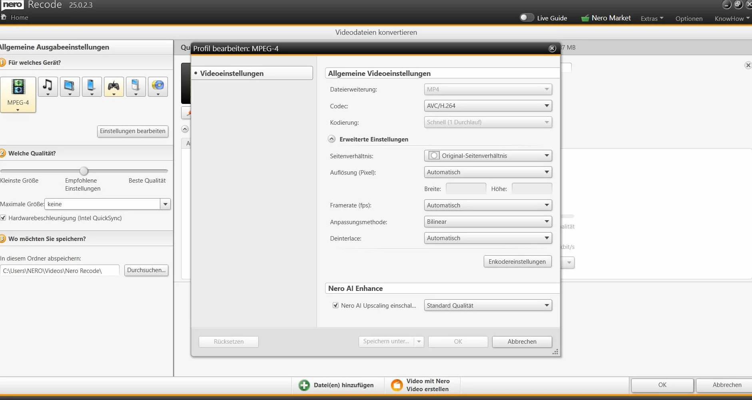Viewport: 752px width, 400px height.
Task: Click Abbrechen in the Profil bearbeiten dialog
Action: pyautogui.click(x=522, y=342)
